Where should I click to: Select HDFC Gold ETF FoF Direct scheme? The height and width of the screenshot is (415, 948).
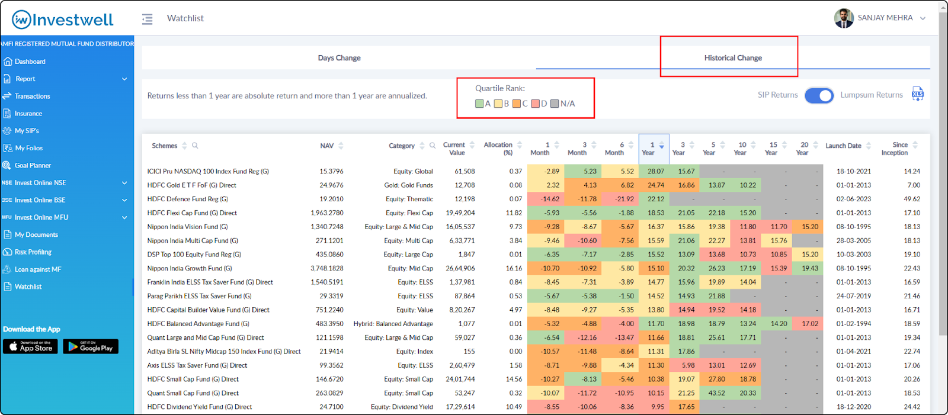pyautogui.click(x=191, y=185)
